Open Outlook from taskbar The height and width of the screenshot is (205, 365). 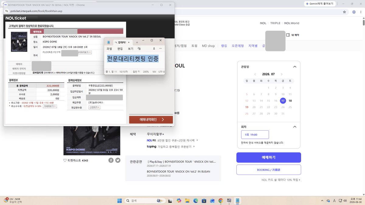[x=212, y=200]
